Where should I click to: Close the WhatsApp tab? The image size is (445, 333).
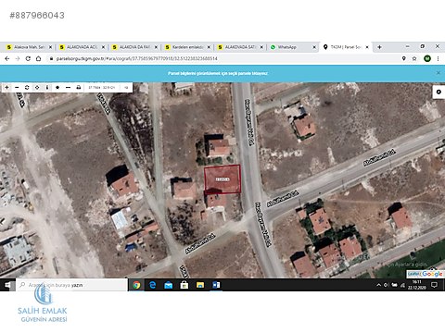click(x=314, y=47)
